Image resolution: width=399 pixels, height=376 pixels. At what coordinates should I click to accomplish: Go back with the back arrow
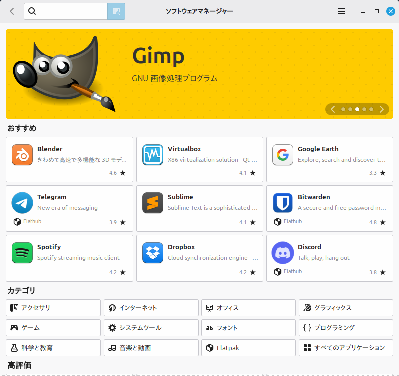(12, 11)
